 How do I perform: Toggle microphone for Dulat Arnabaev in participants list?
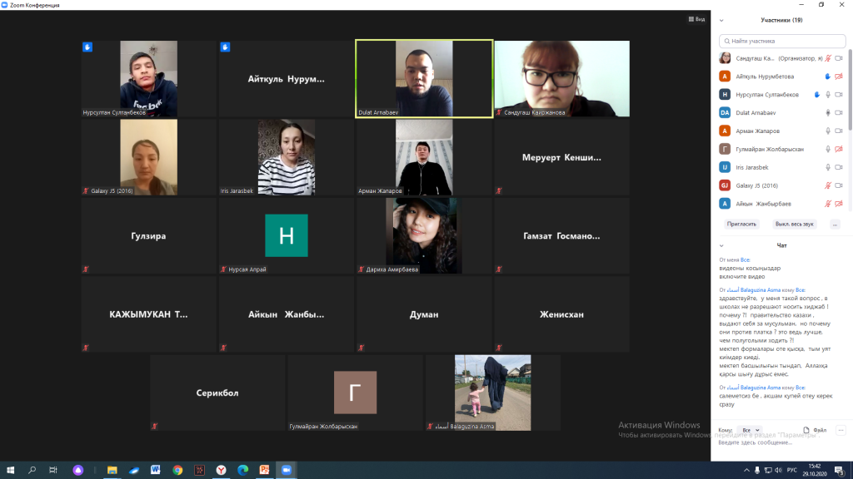coord(828,112)
